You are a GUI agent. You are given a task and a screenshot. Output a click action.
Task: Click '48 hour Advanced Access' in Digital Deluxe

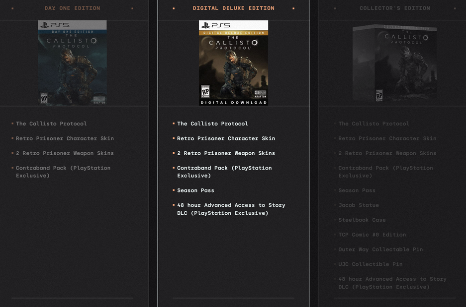point(231,209)
